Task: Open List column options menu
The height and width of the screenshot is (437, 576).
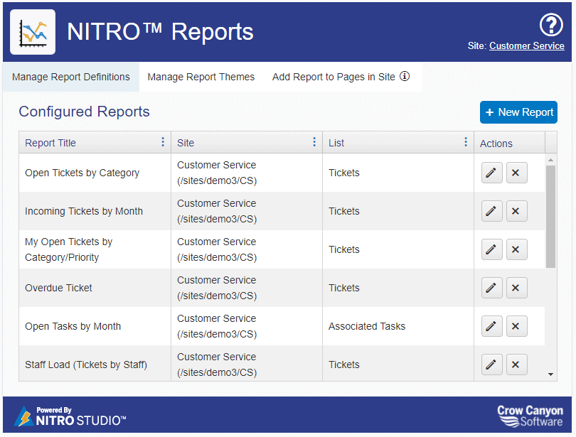Action: click(466, 142)
